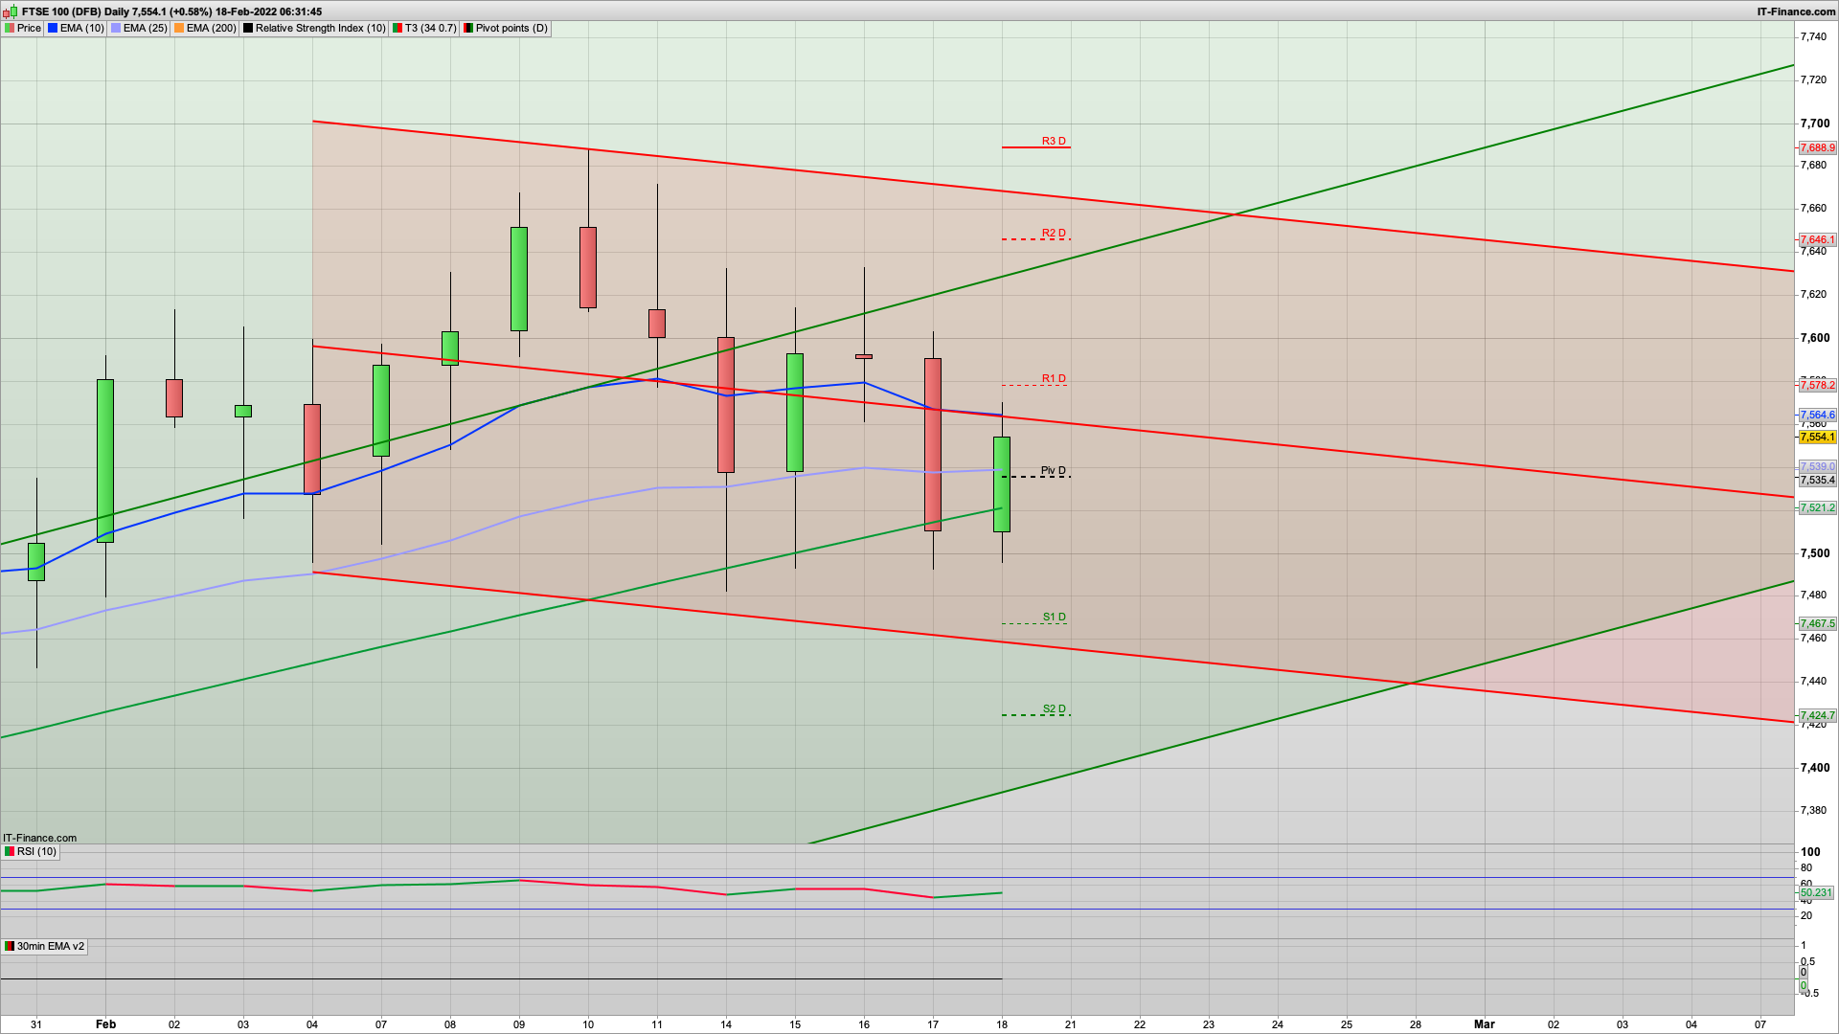The image size is (1839, 1034).
Task: Click the S1 D support level label
Action: pyautogui.click(x=1055, y=617)
